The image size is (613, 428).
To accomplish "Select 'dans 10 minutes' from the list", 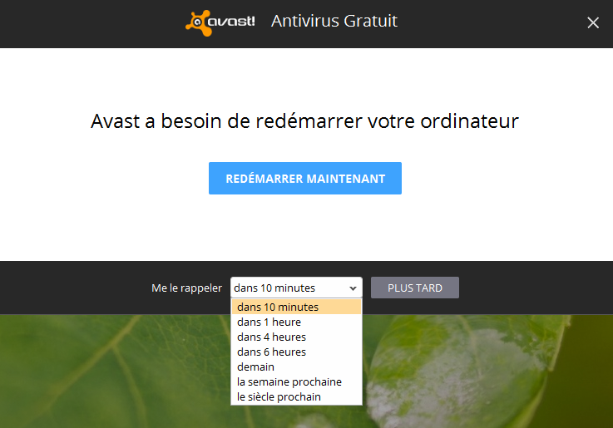I will 296,307.
